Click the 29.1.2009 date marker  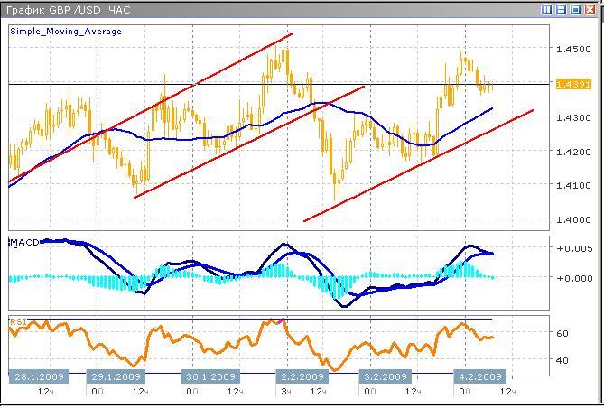click(x=115, y=376)
